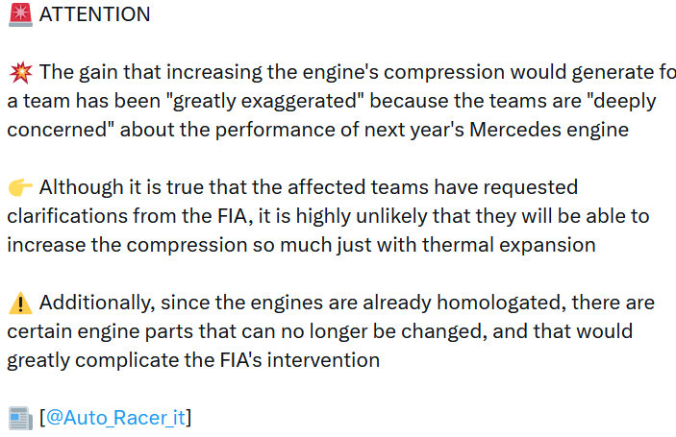Image resolution: width=676 pixels, height=437 pixels.
Task: Click the newspaper emoji
Action: (x=19, y=418)
